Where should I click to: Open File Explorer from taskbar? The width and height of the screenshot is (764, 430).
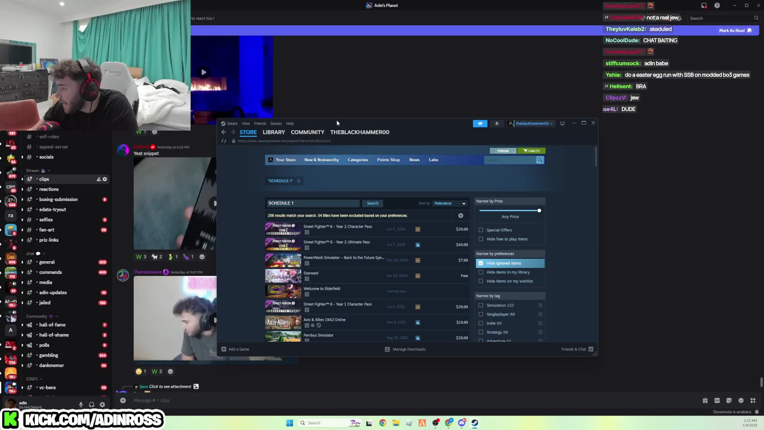(396, 423)
